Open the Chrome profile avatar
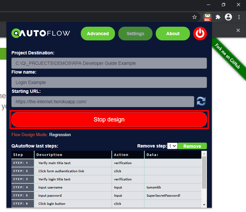This screenshot has height=212, width=246. (228, 17)
